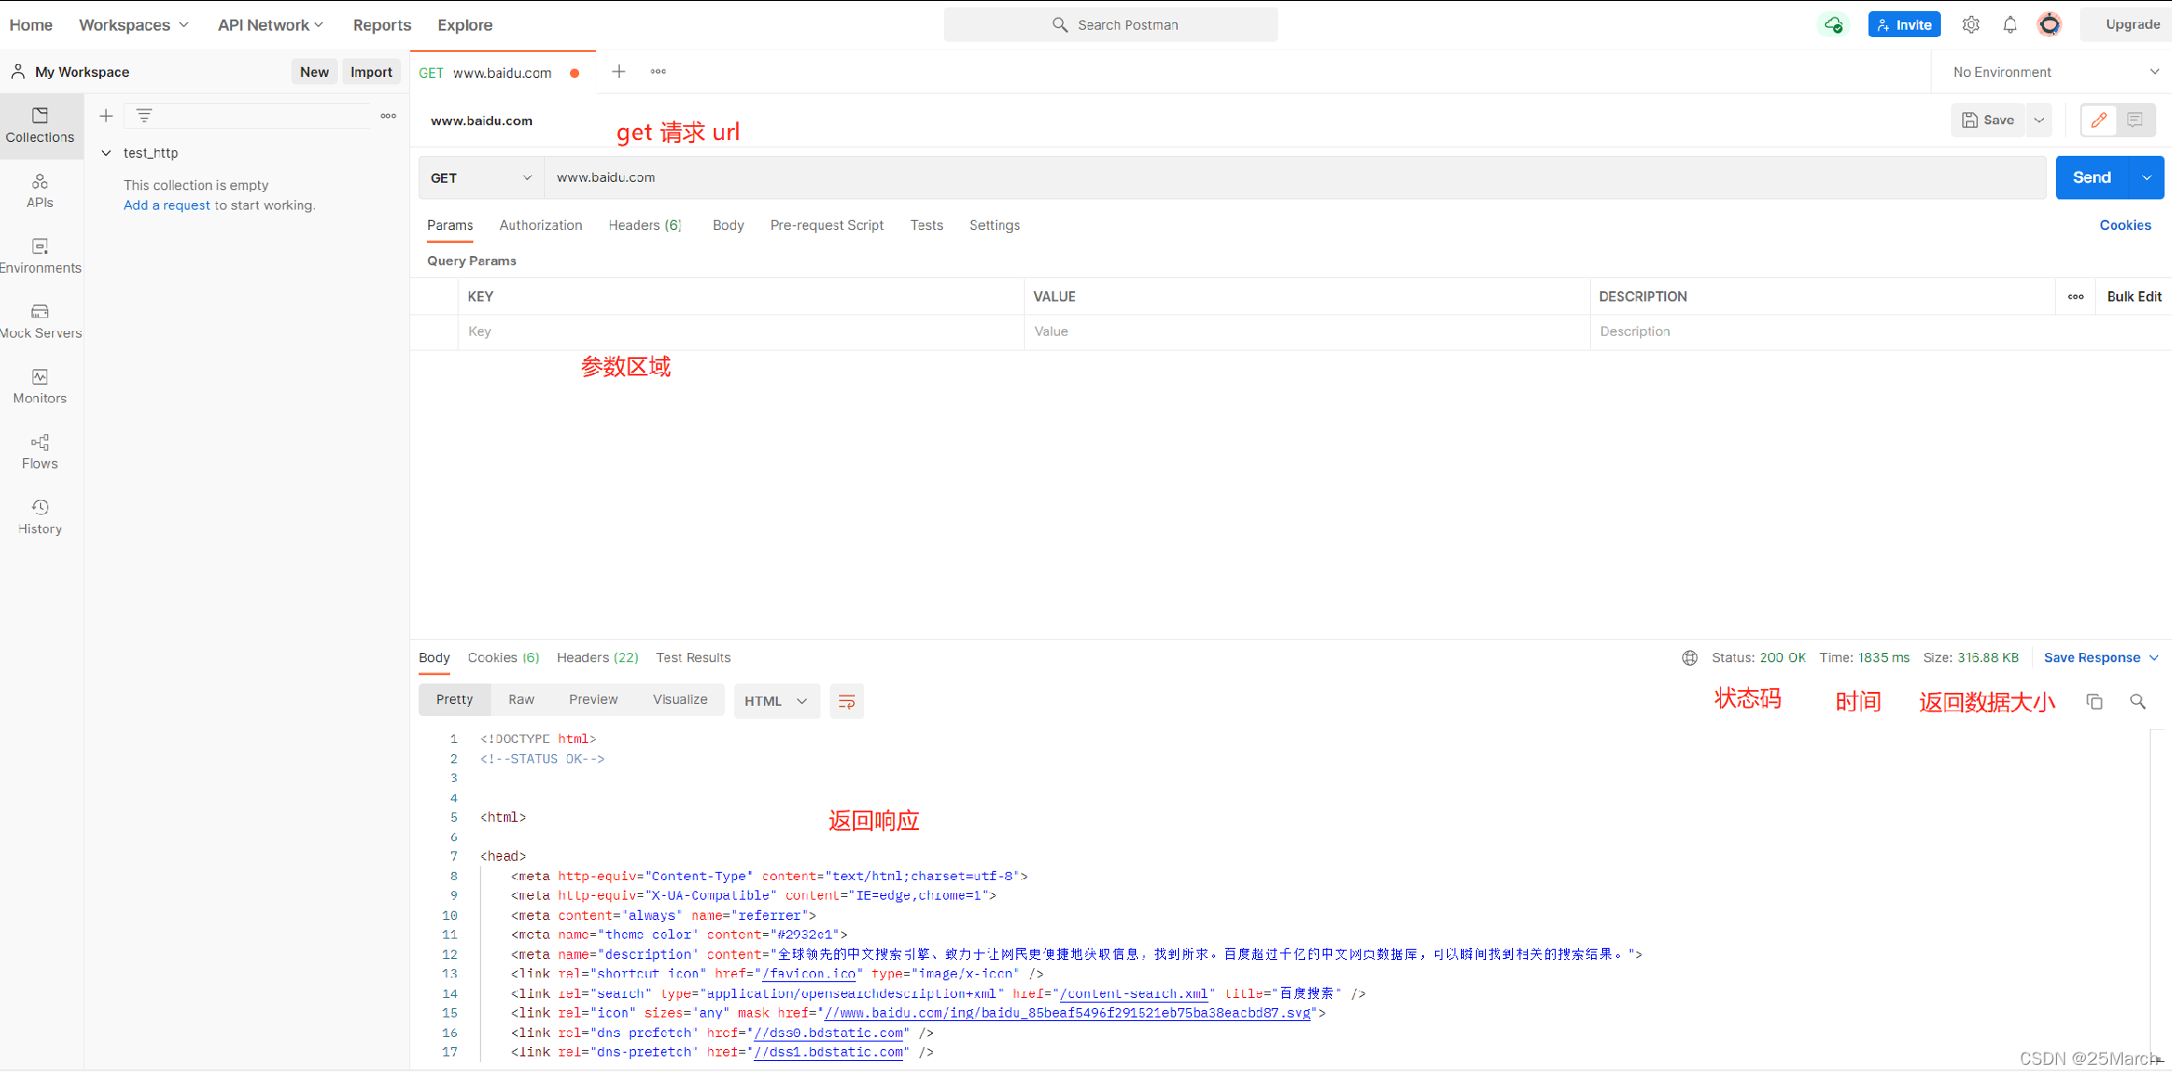Open the Tests tab

(x=926, y=225)
